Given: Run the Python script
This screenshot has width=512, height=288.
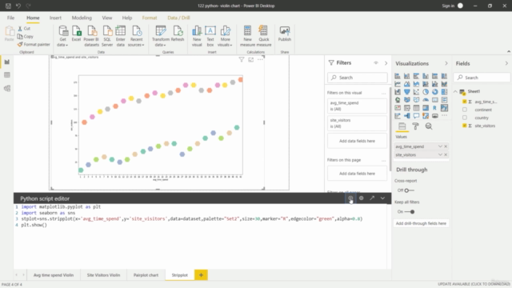Looking at the screenshot, I should click(350, 198).
